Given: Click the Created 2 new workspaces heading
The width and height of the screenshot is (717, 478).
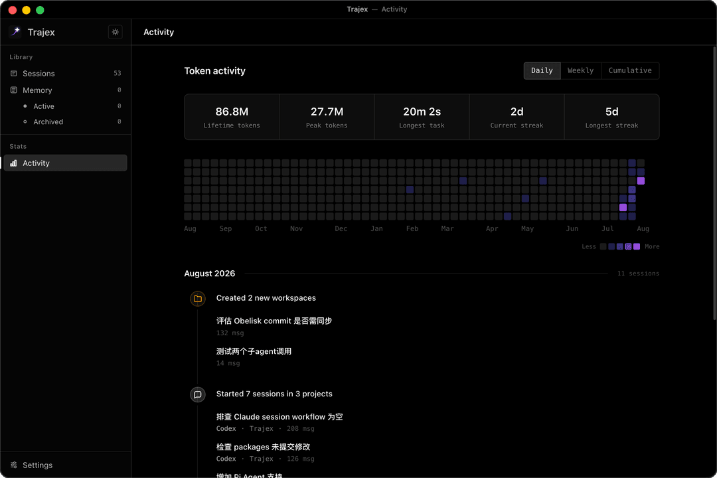Looking at the screenshot, I should click(x=266, y=298).
